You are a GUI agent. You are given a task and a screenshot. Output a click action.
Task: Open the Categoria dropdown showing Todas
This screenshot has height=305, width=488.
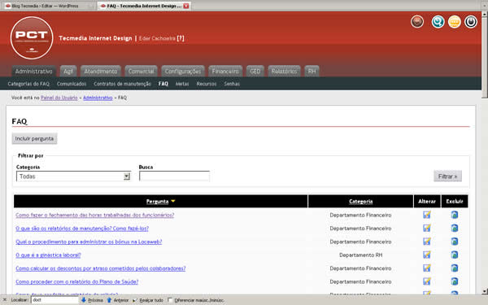(73, 176)
